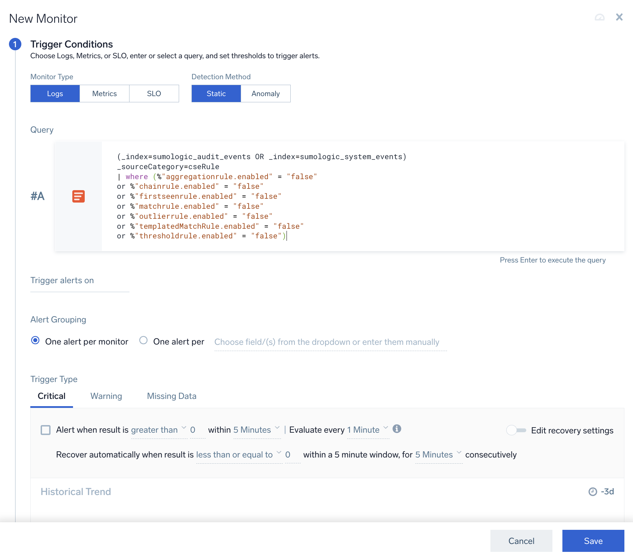The image size is (633, 556).
Task: Click the gauge icon in the header
Action: tap(600, 17)
